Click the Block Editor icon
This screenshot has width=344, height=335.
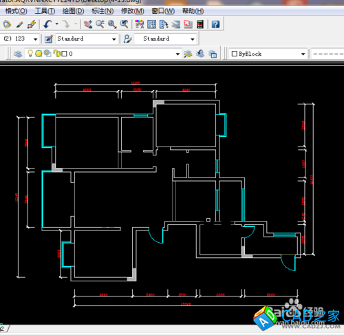[7, 24]
